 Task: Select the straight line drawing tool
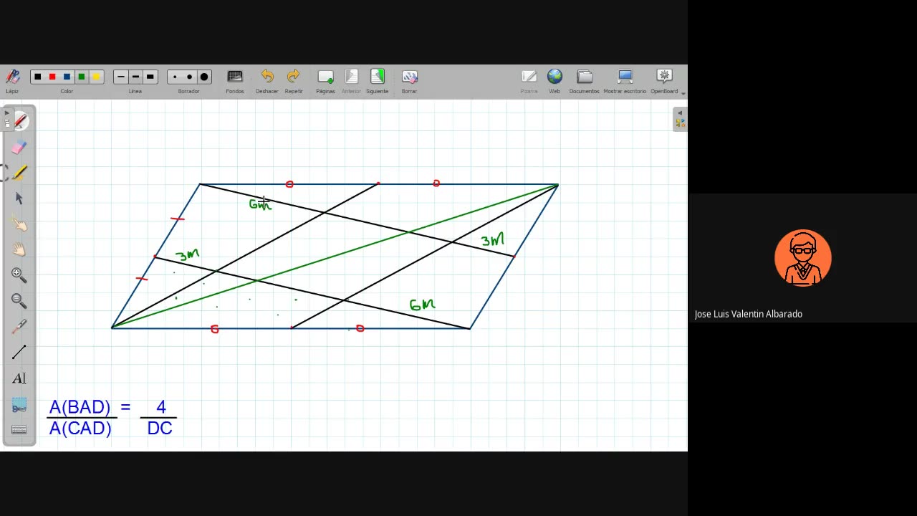tap(19, 352)
